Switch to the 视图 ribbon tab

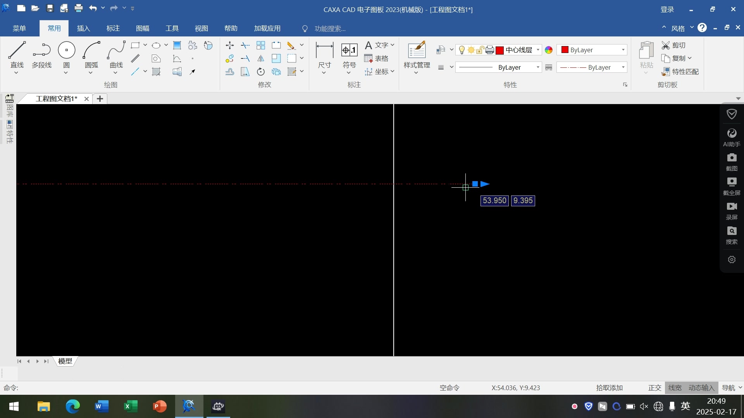point(201,28)
